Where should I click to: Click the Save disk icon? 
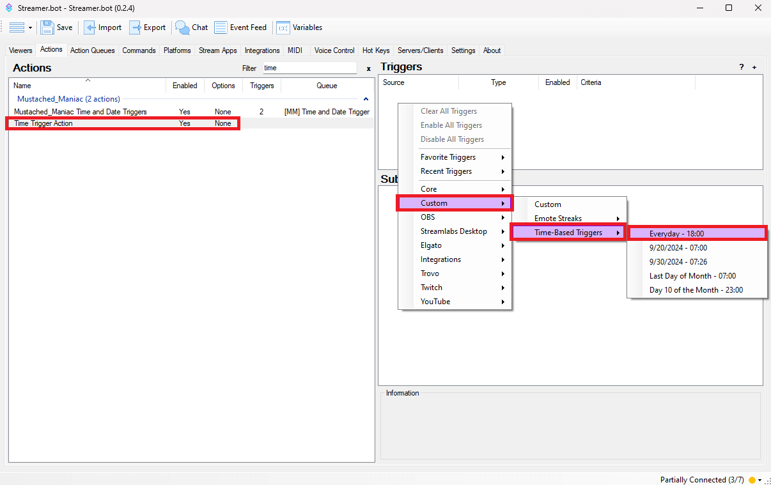click(x=47, y=27)
